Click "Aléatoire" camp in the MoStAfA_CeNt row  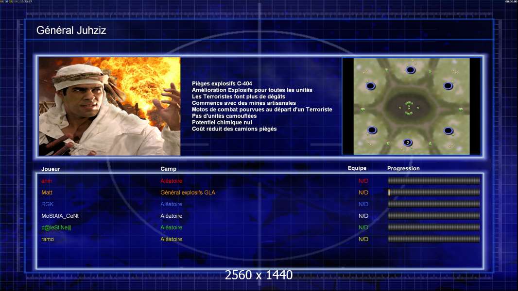(171, 216)
